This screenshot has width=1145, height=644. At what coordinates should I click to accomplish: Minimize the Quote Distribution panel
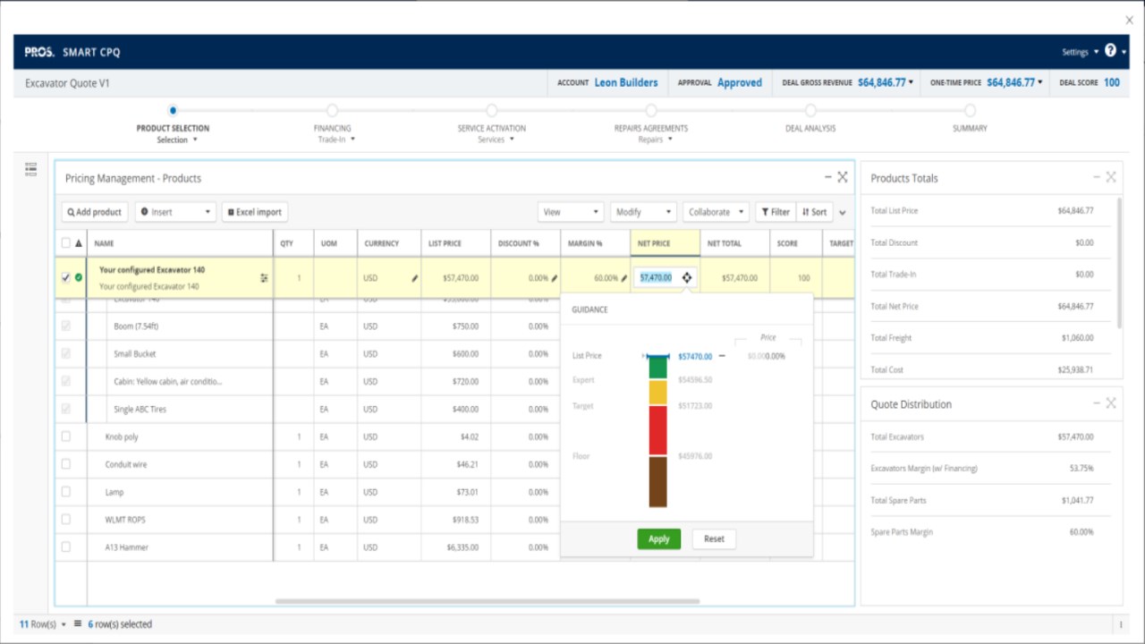point(1097,403)
